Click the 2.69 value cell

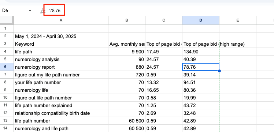point(164,113)
